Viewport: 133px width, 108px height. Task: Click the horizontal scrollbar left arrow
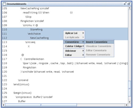pyautogui.click(x=3, y=105)
